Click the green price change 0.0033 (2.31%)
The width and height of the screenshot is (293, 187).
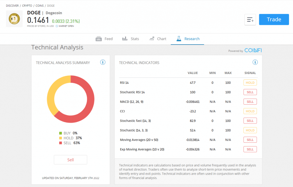click(66, 21)
